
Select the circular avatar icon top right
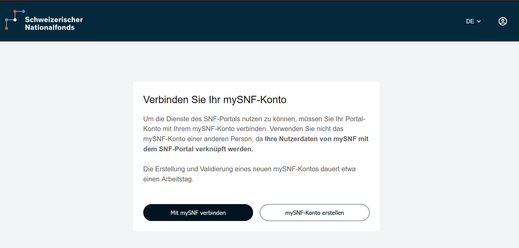click(x=503, y=21)
